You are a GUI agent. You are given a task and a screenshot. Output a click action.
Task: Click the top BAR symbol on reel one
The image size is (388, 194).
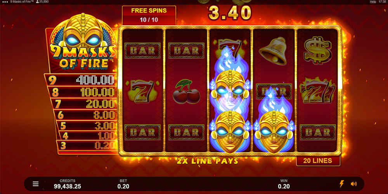tap(142, 50)
